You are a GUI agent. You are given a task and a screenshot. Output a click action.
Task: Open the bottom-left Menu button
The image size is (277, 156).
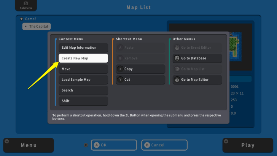tap(29, 145)
